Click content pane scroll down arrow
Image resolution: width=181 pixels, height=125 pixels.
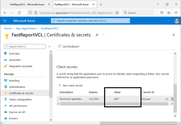(x=175, y=116)
